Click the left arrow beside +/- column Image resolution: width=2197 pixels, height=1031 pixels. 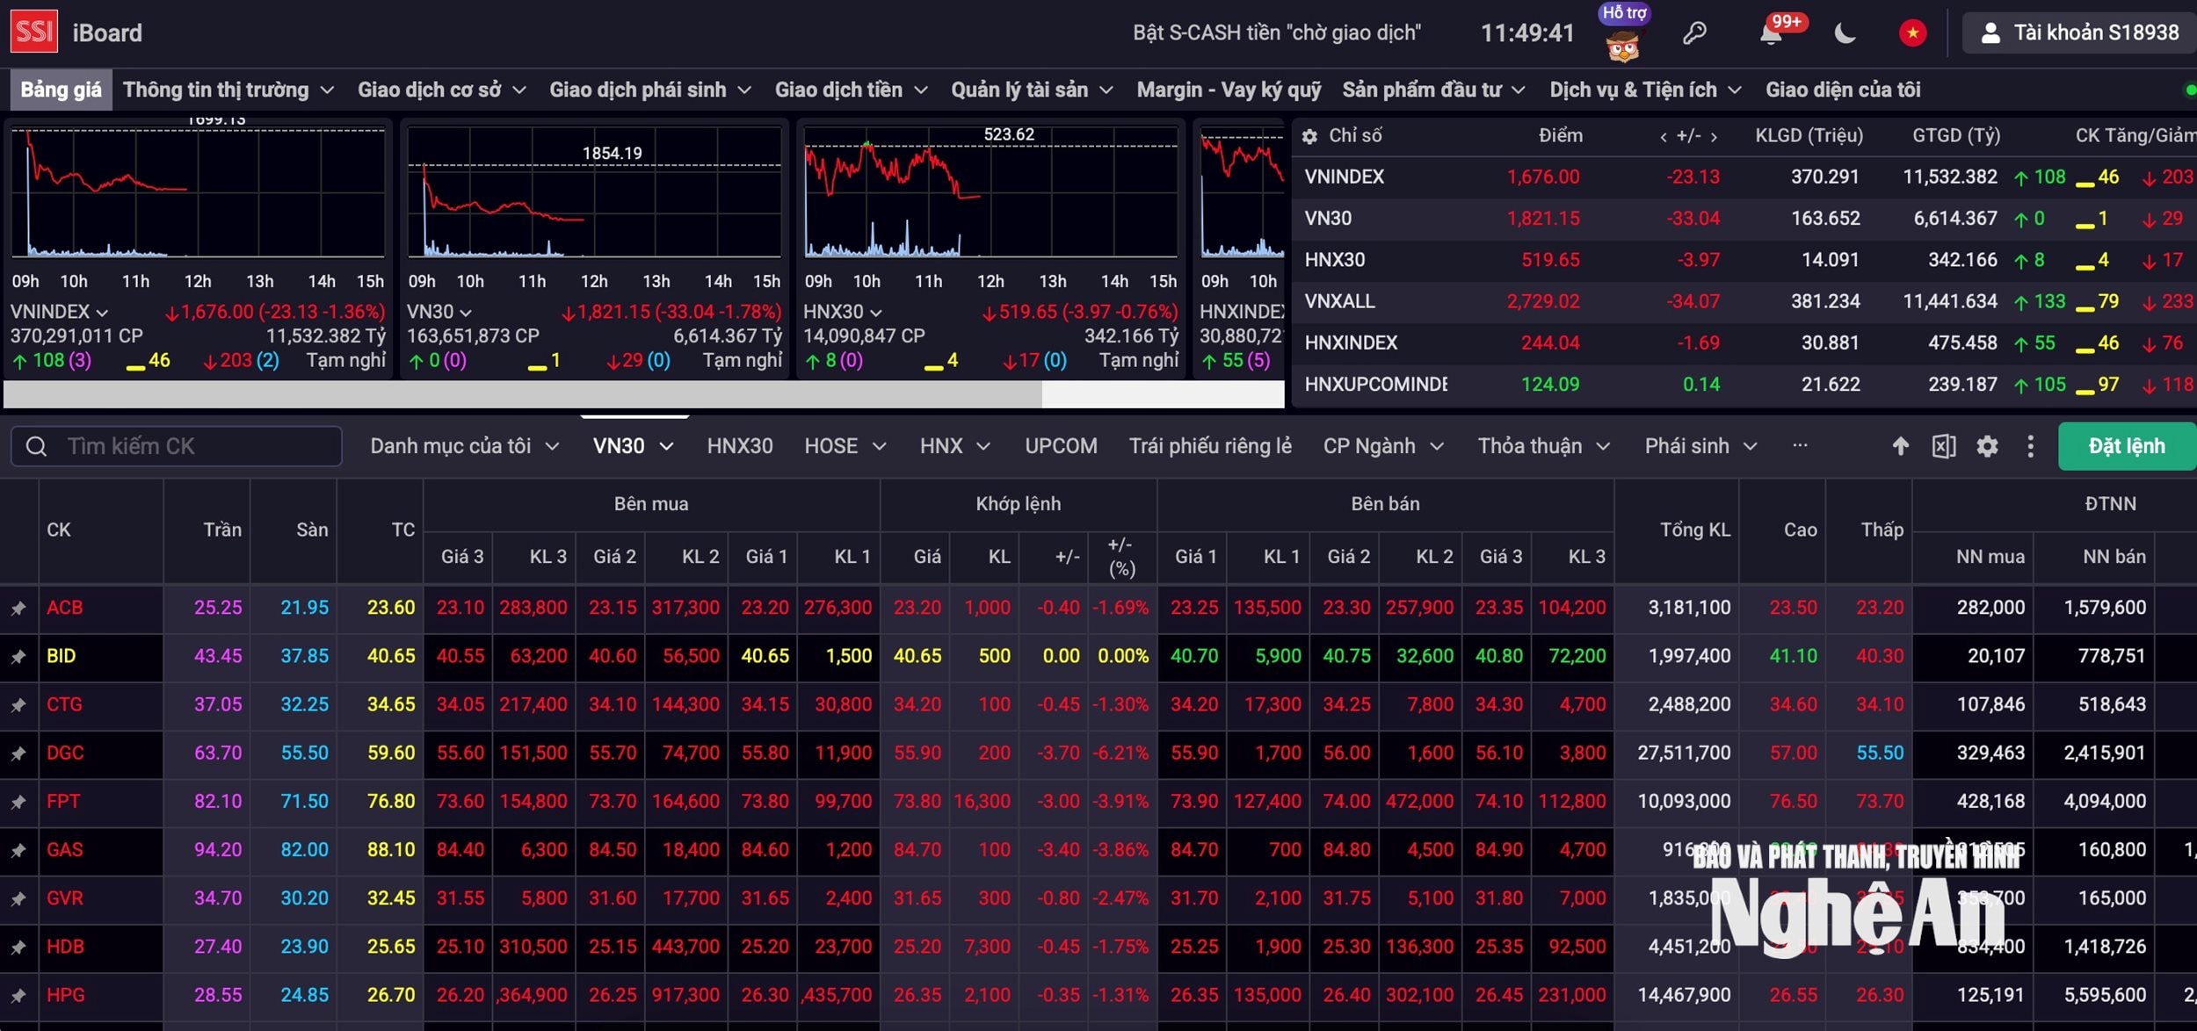[x=1663, y=136]
